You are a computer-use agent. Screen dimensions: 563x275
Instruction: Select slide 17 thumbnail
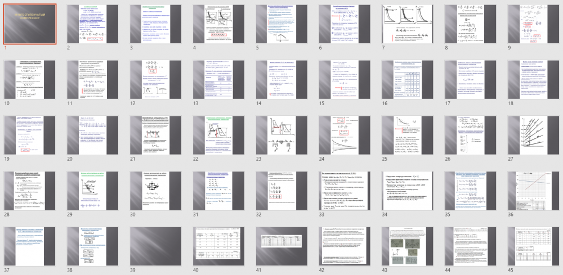point(470,80)
